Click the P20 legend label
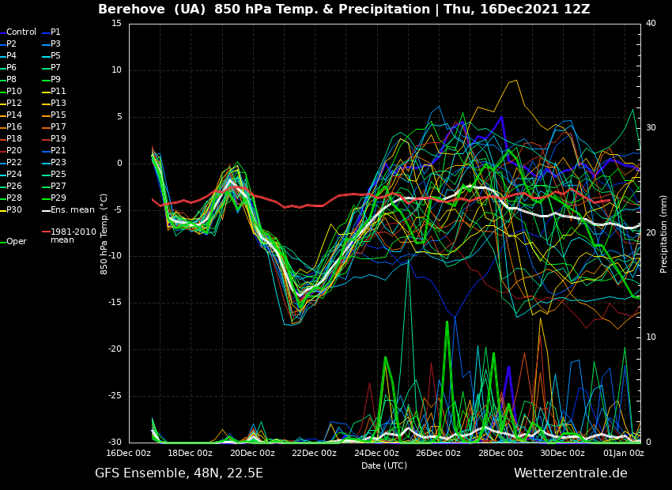 [14, 151]
